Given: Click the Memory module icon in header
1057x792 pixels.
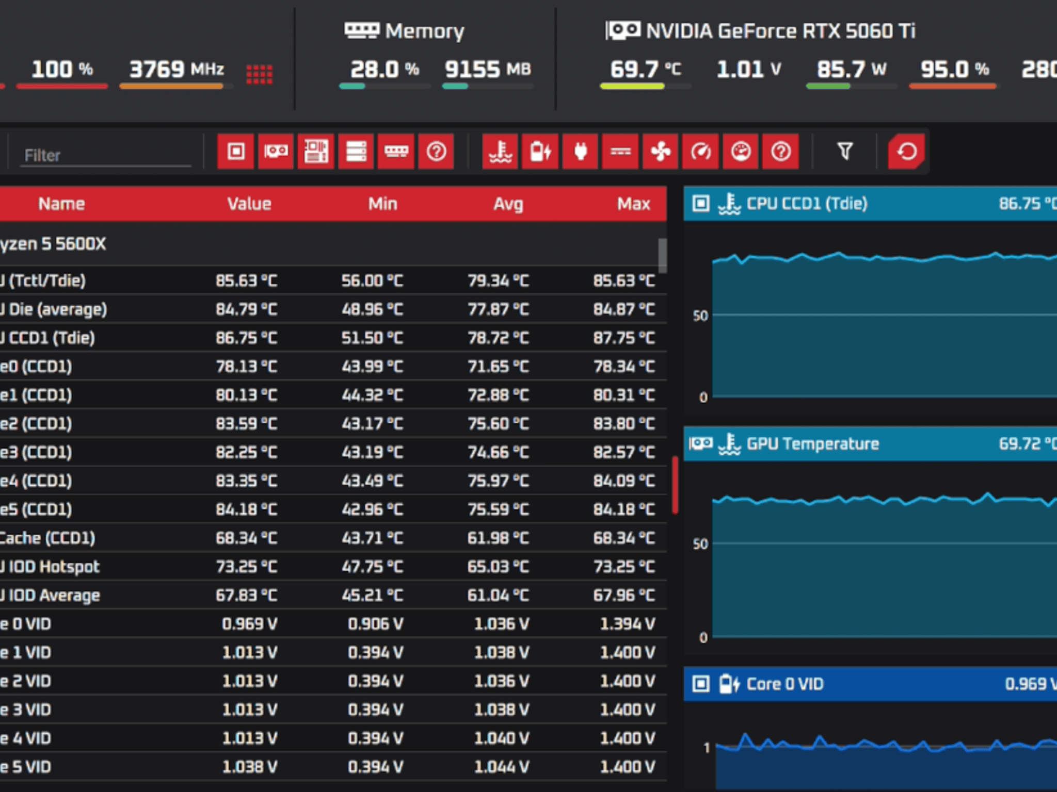Looking at the screenshot, I should pyautogui.click(x=362, y=30).
